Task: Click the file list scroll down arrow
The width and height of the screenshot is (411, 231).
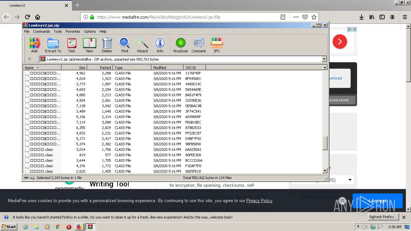Action: [325, 170]
